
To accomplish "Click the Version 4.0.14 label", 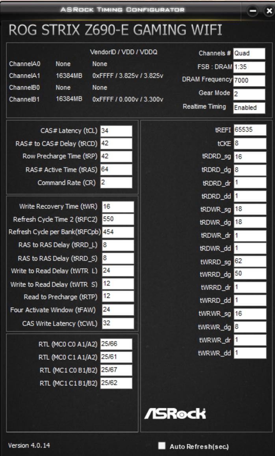I will pyautogui.click(x=29, y=445).
